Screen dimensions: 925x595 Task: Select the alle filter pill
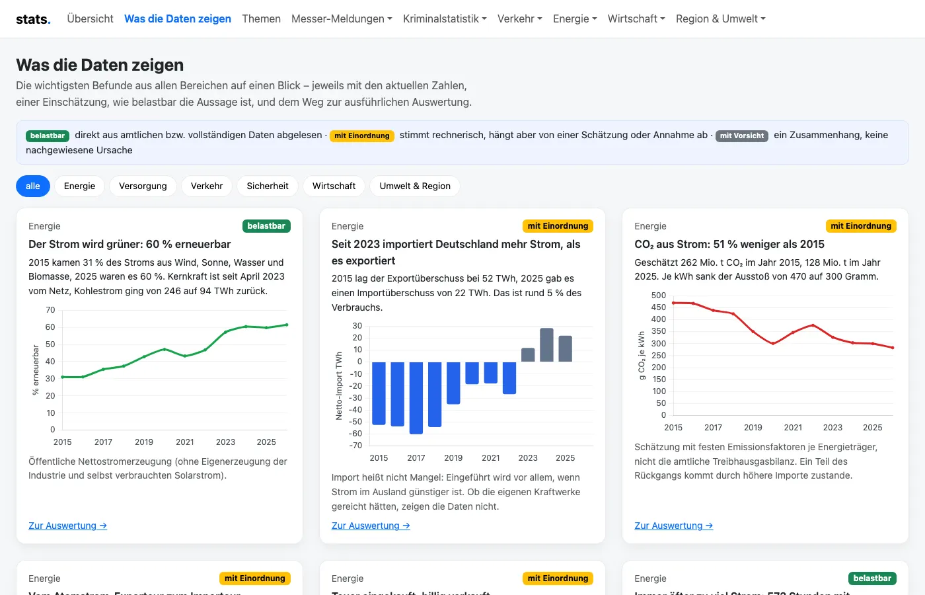point(33,186)
